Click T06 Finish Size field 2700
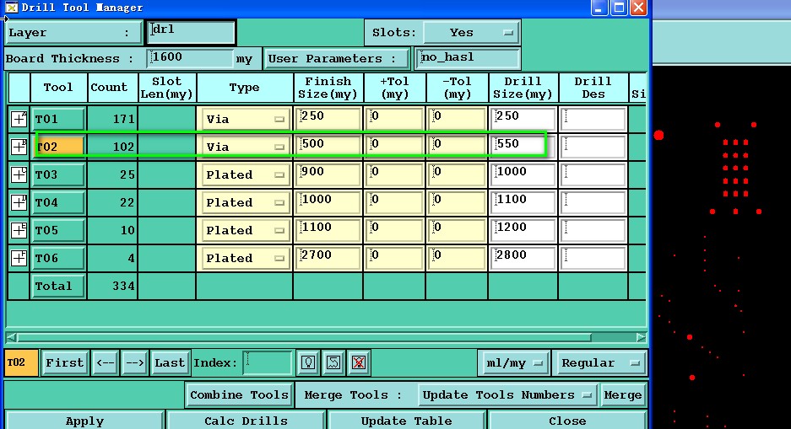This screenshot has height=429, width=791. (328, 258)
